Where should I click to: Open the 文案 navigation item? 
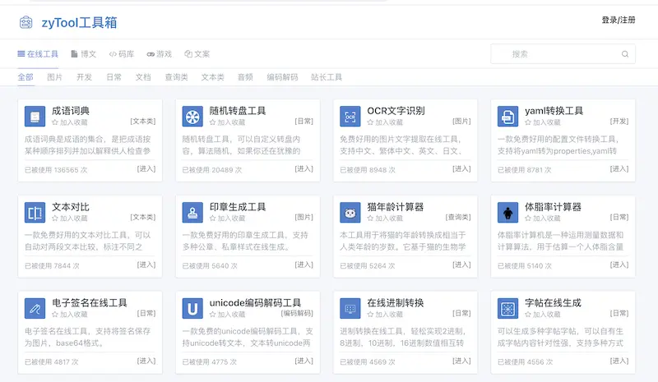(197, 54)
